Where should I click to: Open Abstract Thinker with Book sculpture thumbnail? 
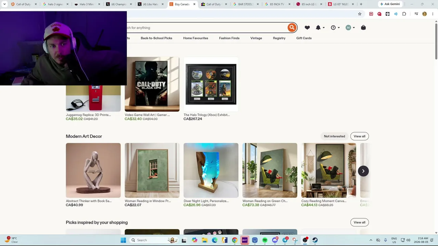(x=93, y=170)
